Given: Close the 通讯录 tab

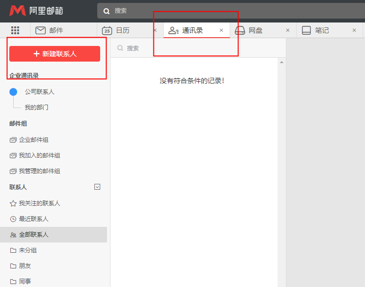Looking at the screenshot, I should tap(221, 30).
